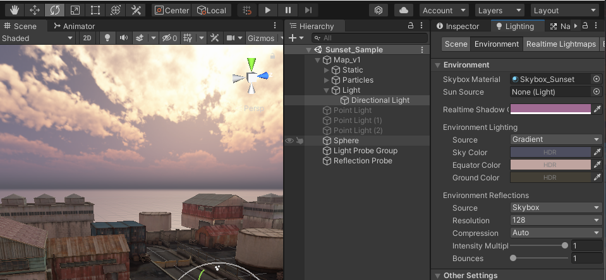Open Realtime Shadow Color swatch
The image size is (606, 280).
pyautogui.click(x=550, y=109)
